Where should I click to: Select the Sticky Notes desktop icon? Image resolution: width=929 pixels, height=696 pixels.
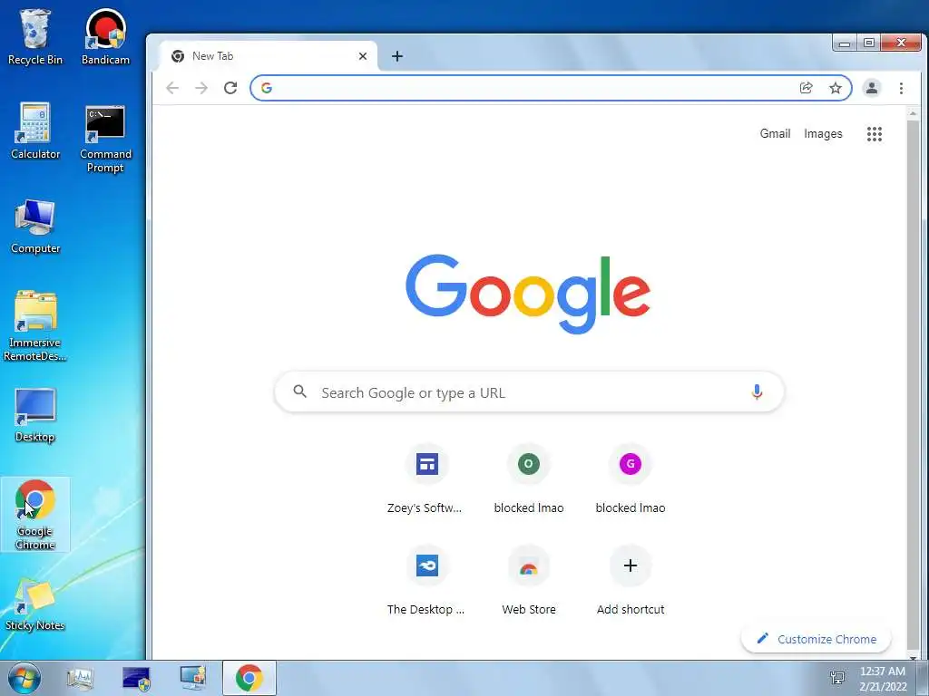(x=35, y=604)
